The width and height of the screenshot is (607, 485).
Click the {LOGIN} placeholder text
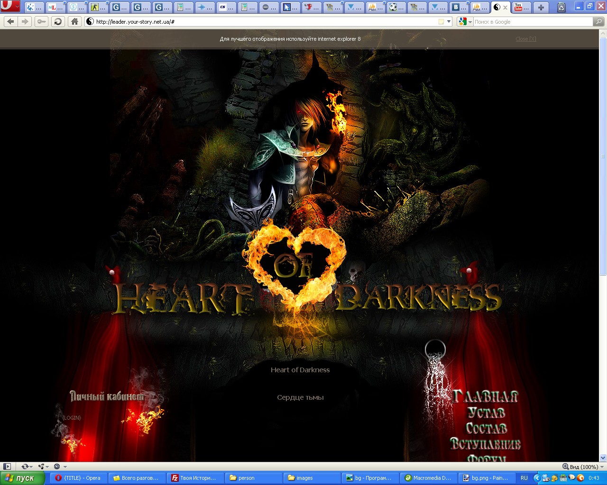click(x=72, y=418)
